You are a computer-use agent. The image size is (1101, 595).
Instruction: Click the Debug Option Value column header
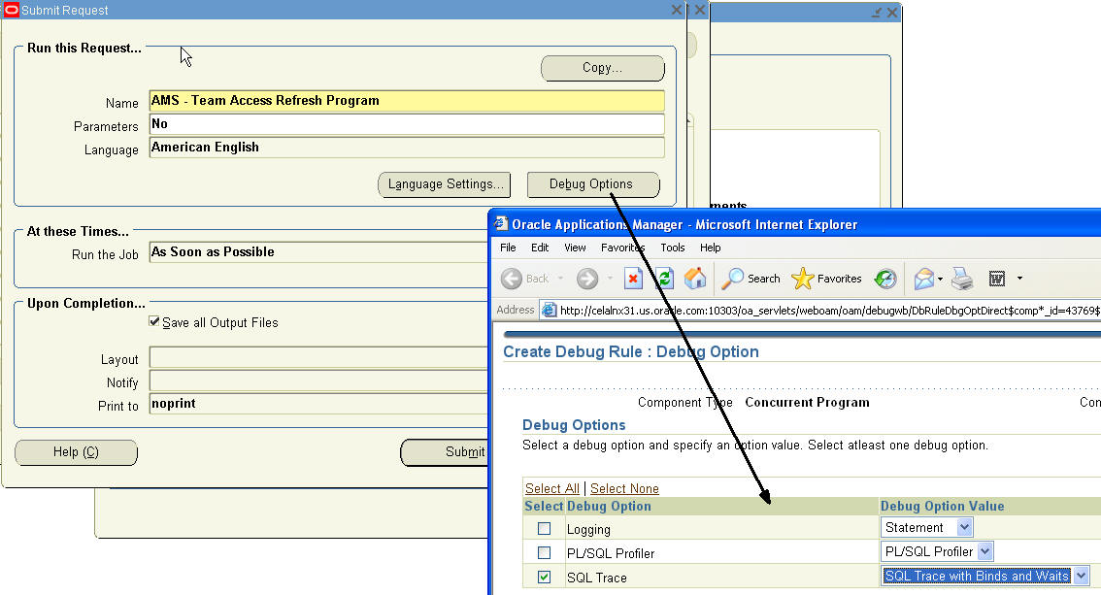(943, 506)
